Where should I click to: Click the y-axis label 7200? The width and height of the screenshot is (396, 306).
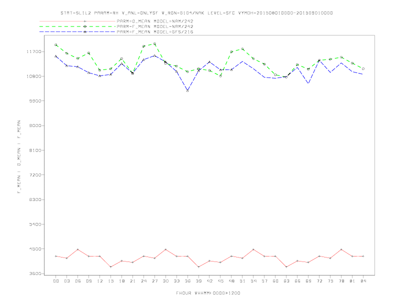coord(35,174)
